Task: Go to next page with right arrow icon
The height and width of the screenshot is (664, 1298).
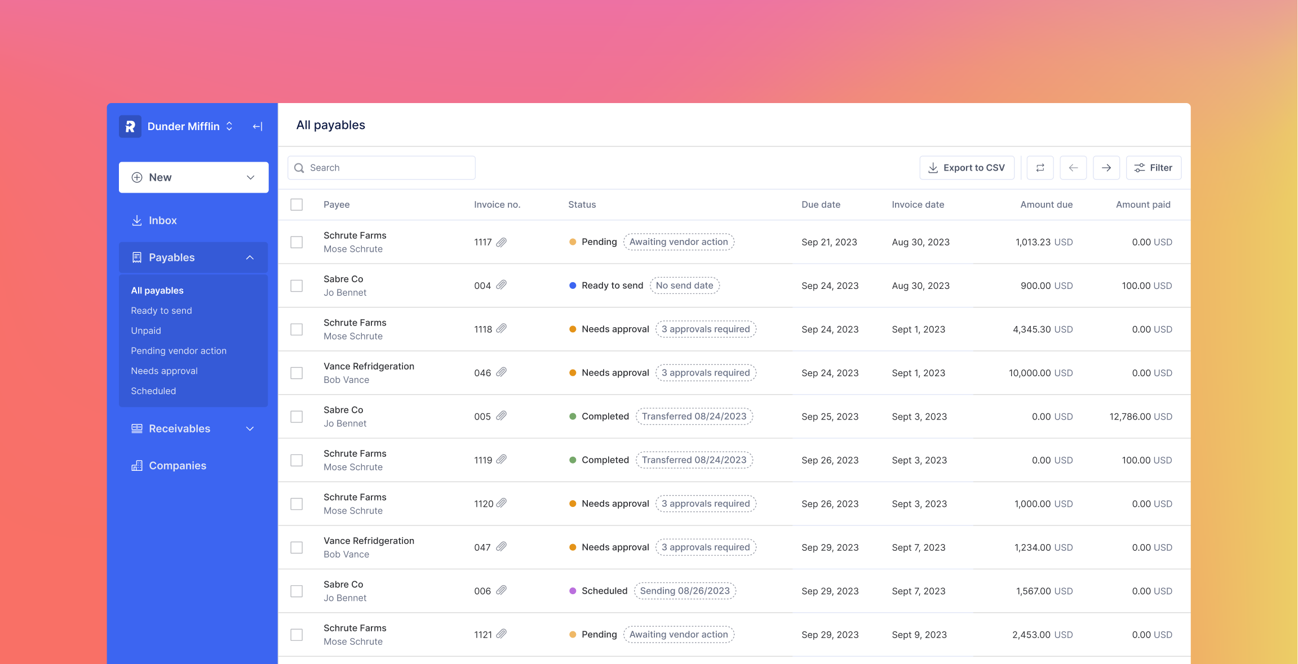Action: coord(1106,167)
